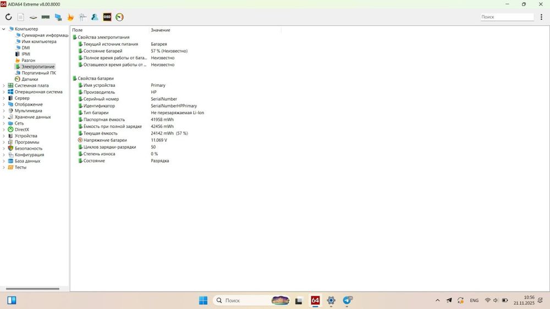Select Суммарная информация in the tree
The image size is (550, 309).
click(45, 35)
